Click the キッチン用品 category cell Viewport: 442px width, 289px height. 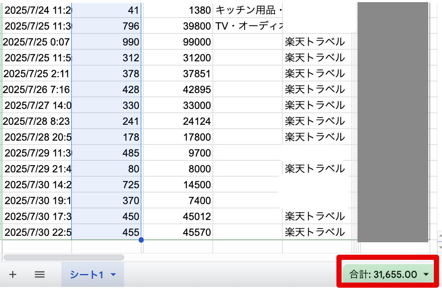click(247, 10)
